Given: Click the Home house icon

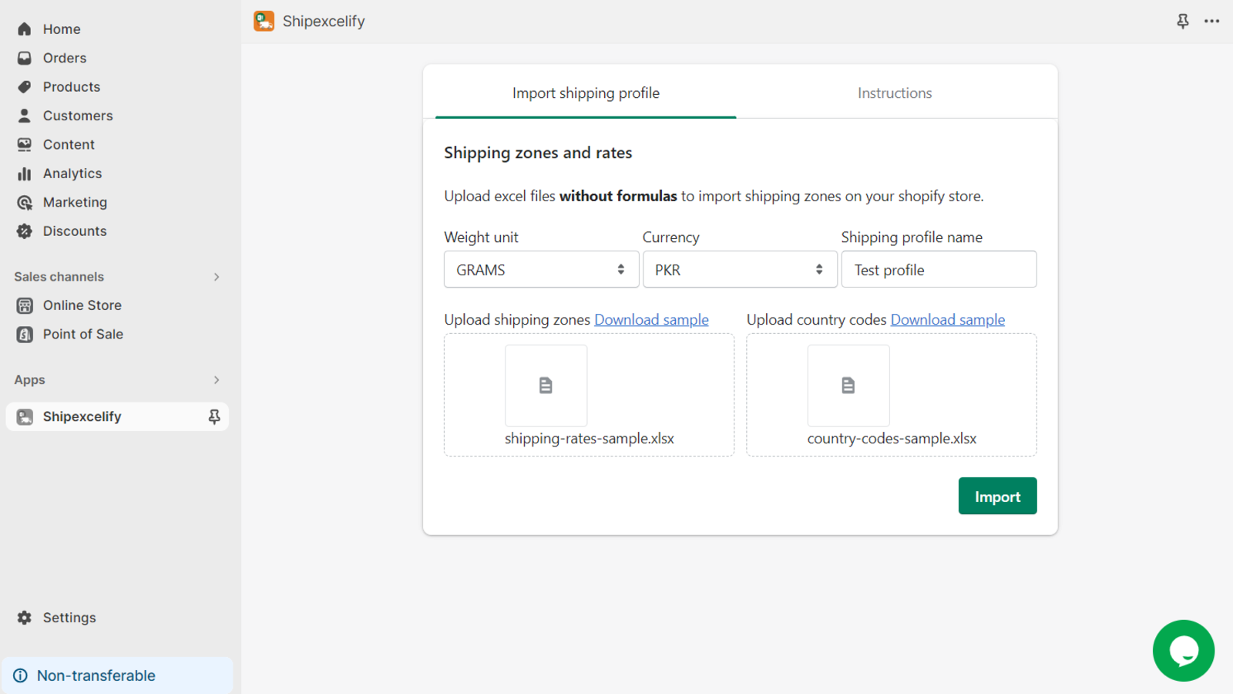Looking at the screenshot, I should [x=25, y=29].
